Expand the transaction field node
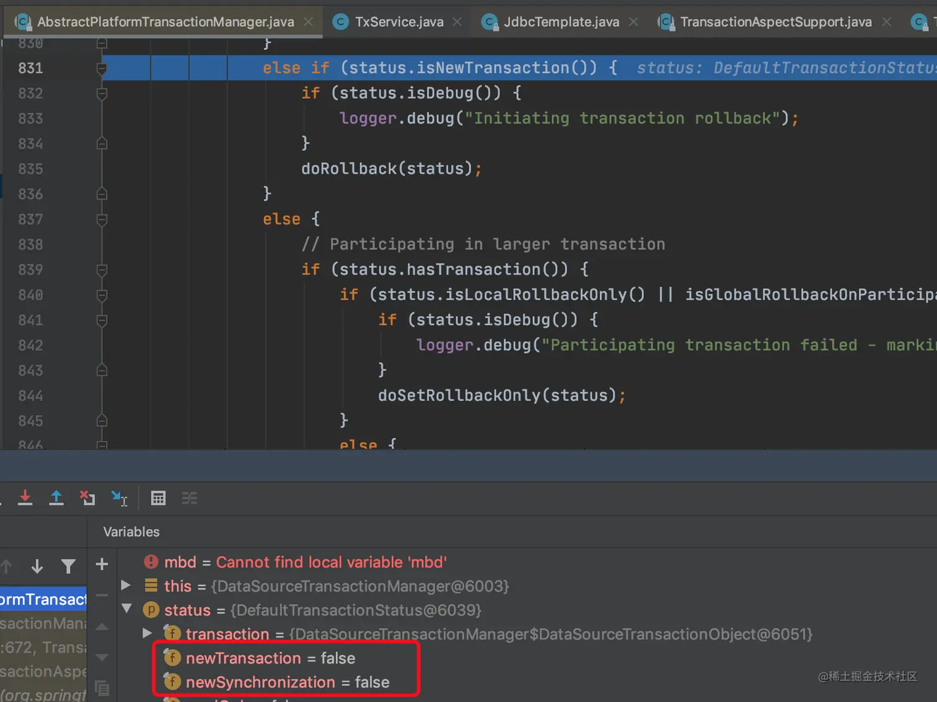This screenshot has width=937, height=702. click(147, 633)
